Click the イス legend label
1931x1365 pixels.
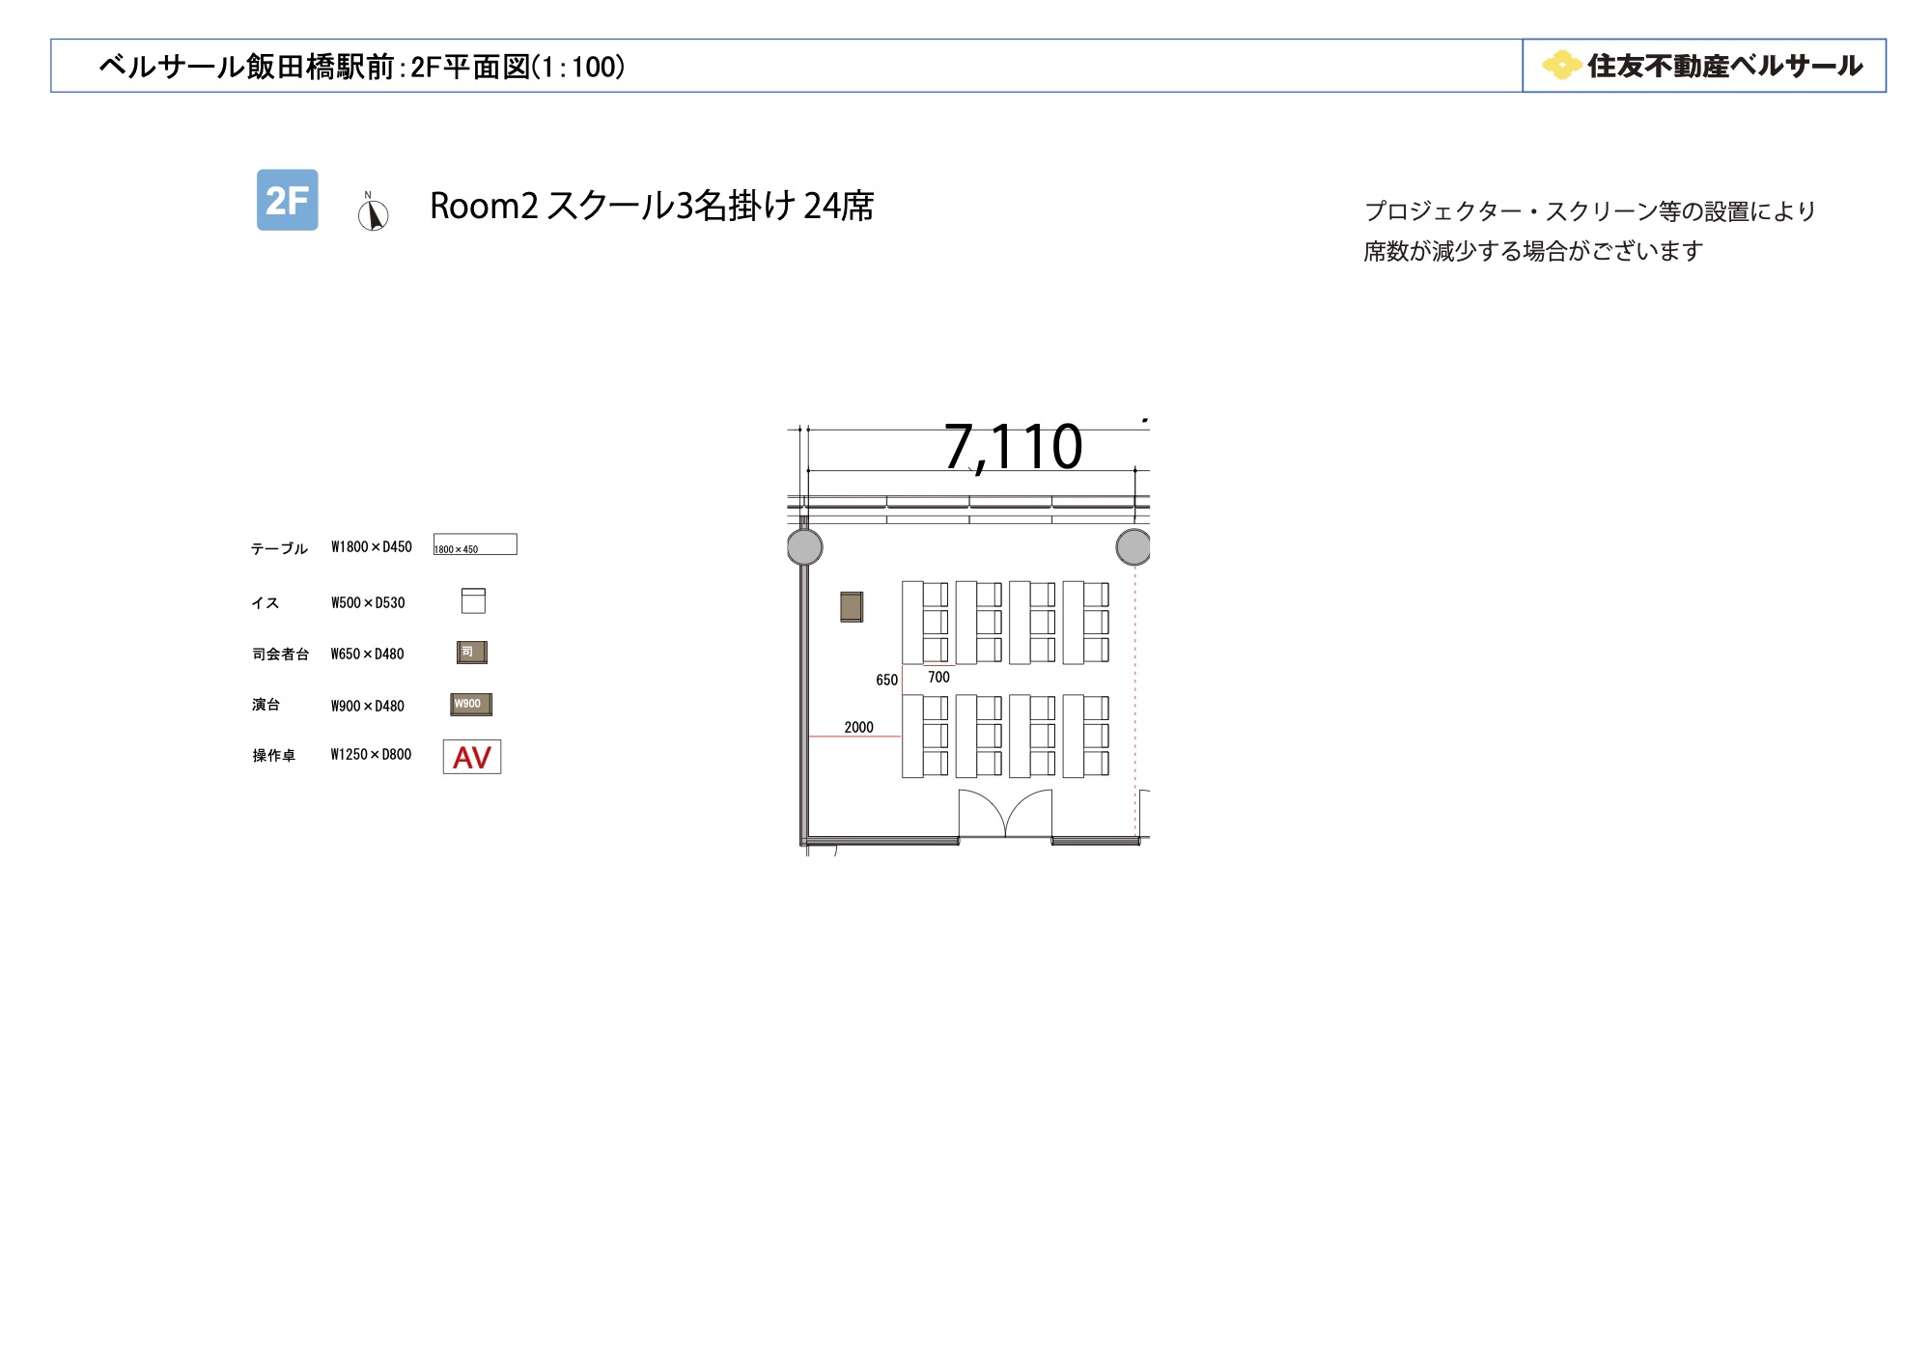[x=265, y=602]
